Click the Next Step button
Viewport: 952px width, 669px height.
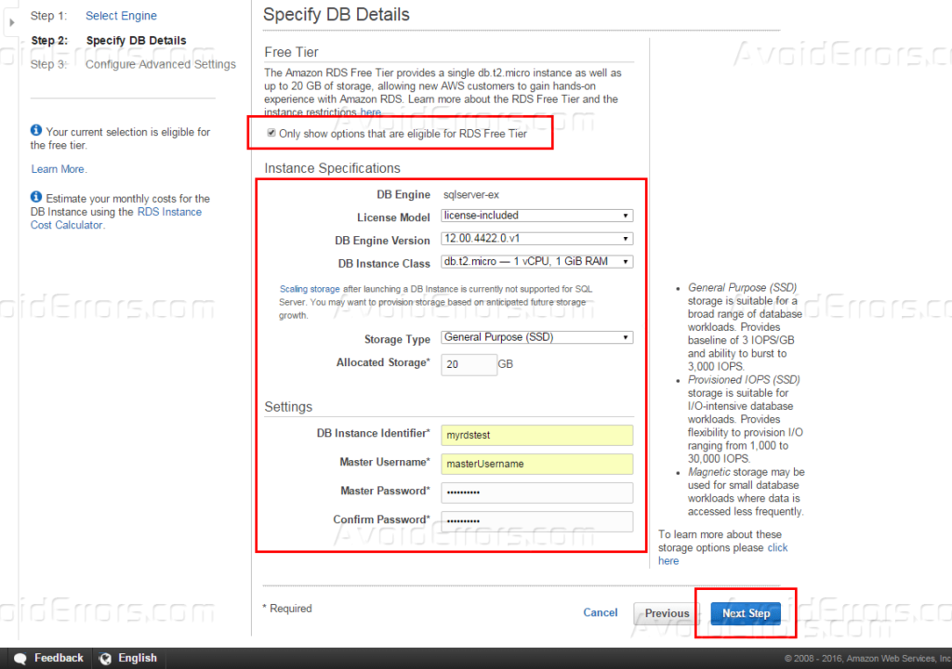[745, 613]
